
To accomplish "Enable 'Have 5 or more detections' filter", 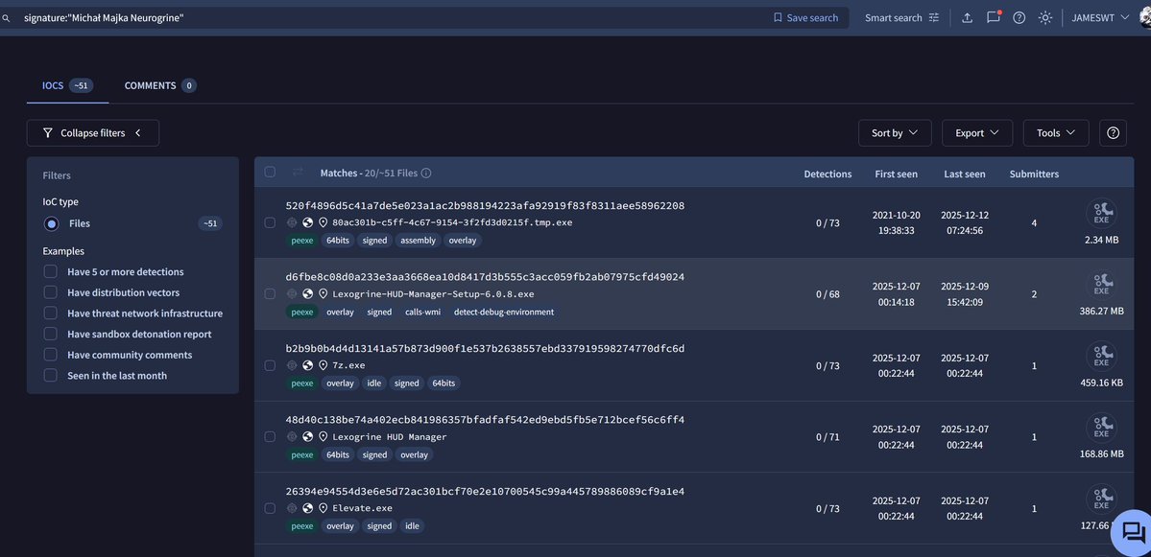I will (x=51, y=272).
